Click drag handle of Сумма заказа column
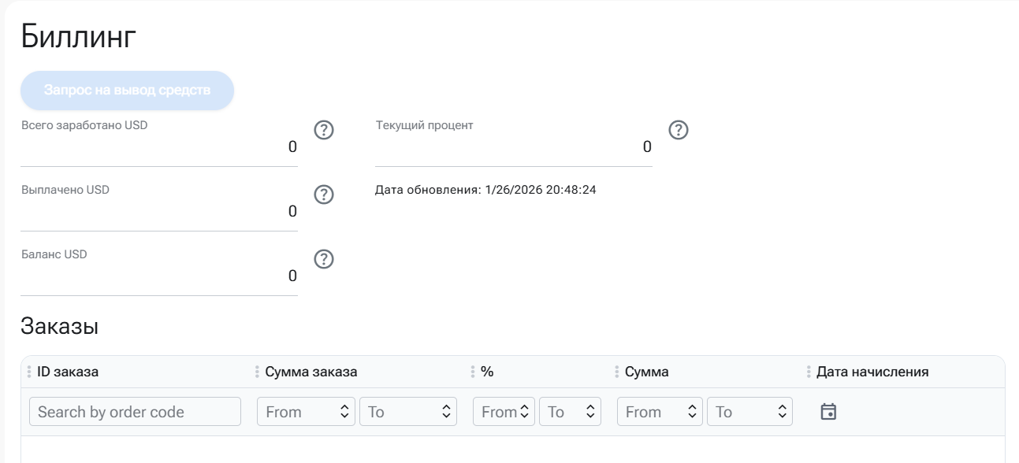Image resolution: width=1019 pixels, height=463 pixels. (x=258, y=372)
